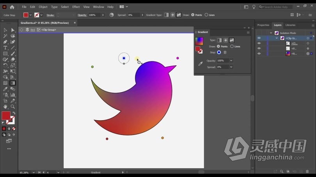Click the Fill color swatch in toolbar
The image size is (316, 177).
point(6,116)
